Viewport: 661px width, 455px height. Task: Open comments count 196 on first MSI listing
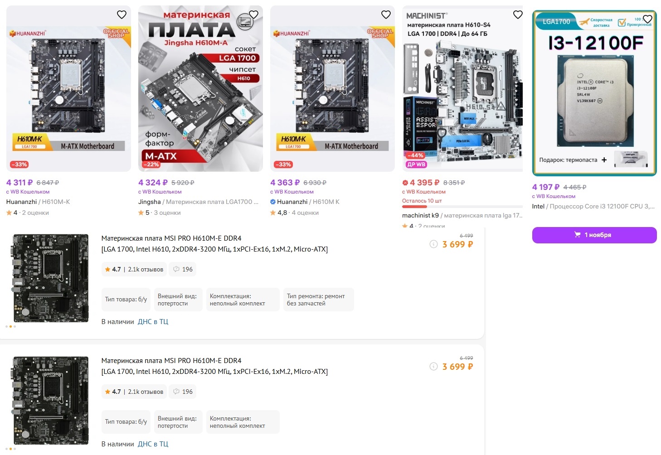(x=183, y=269)
